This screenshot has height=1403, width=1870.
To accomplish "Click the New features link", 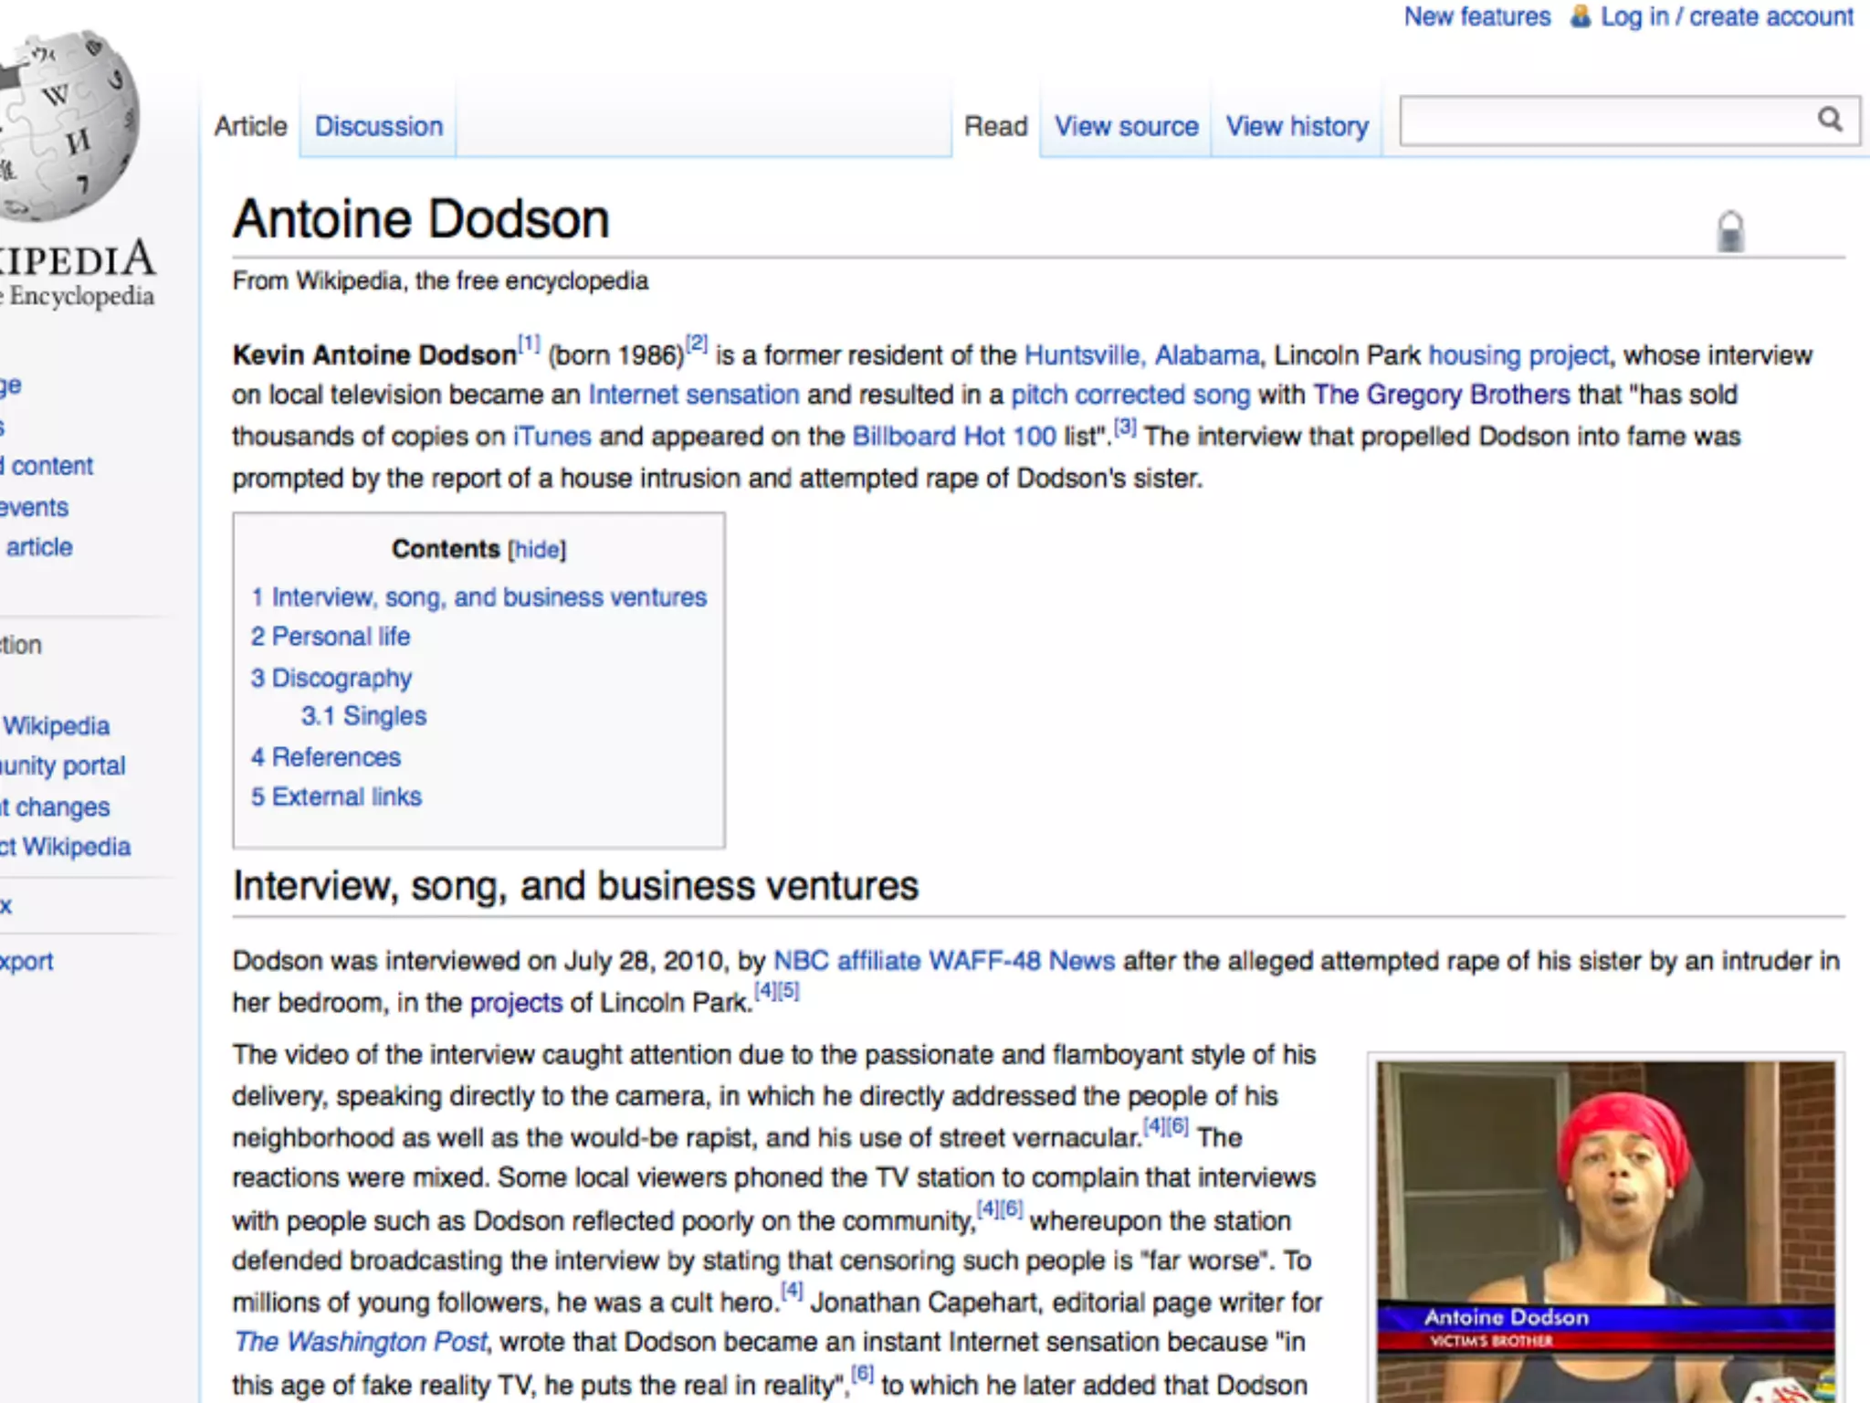I will (x=1476, y=16).
